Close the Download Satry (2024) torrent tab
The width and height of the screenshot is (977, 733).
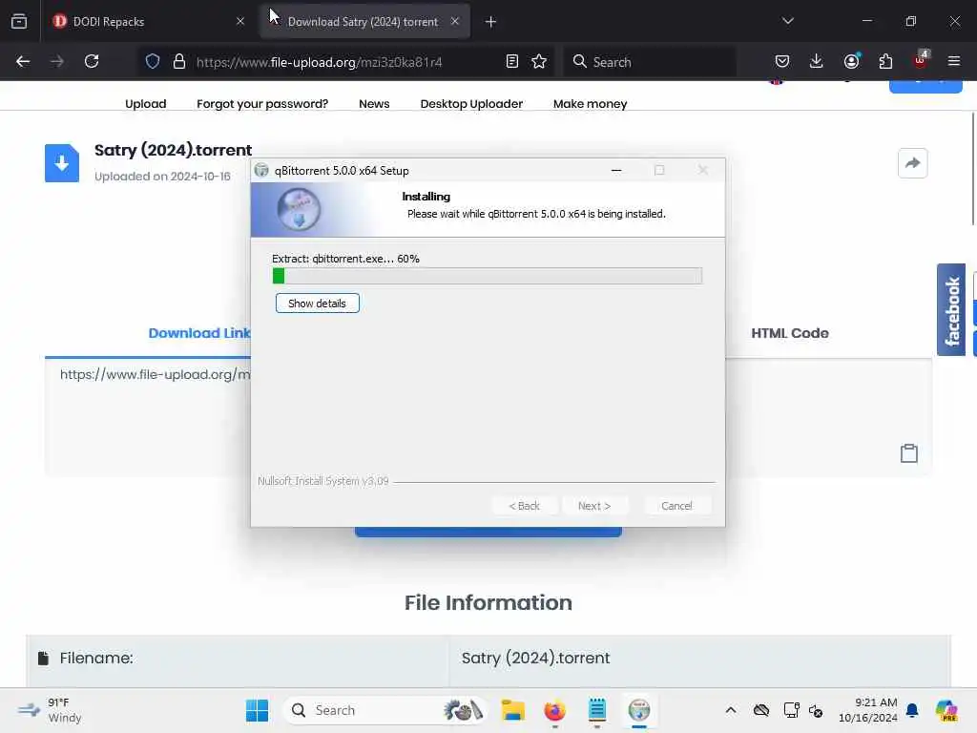(455, 21)
